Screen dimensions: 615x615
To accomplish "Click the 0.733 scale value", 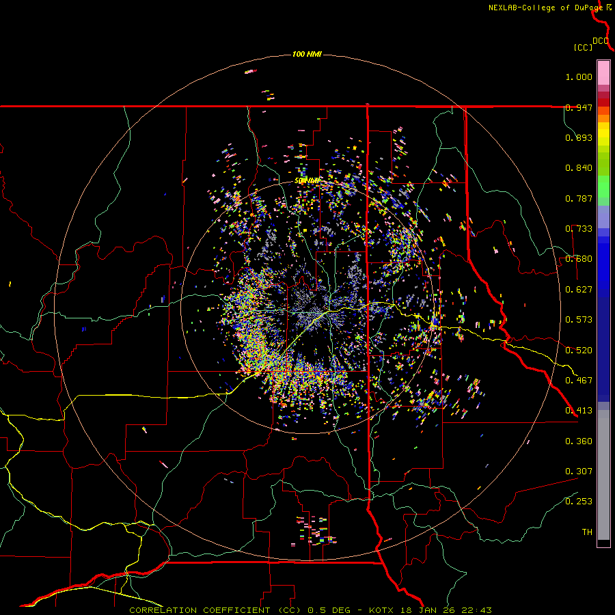I will (579, 229).
